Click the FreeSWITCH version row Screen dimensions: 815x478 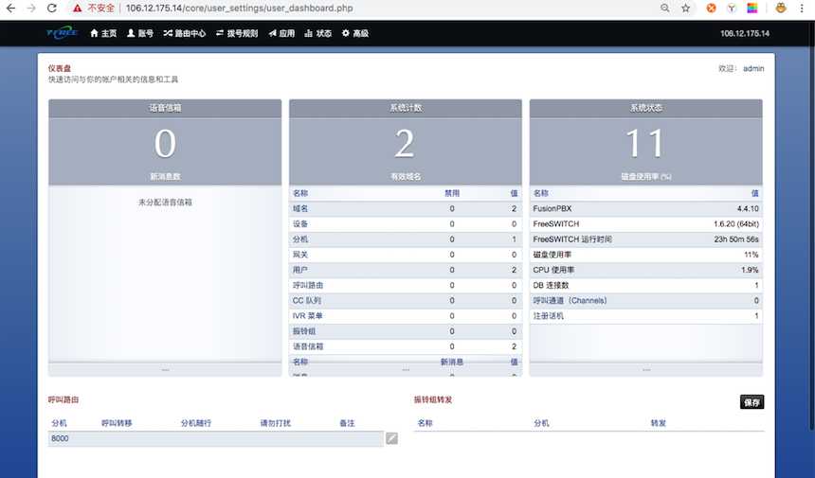(646, 224)
